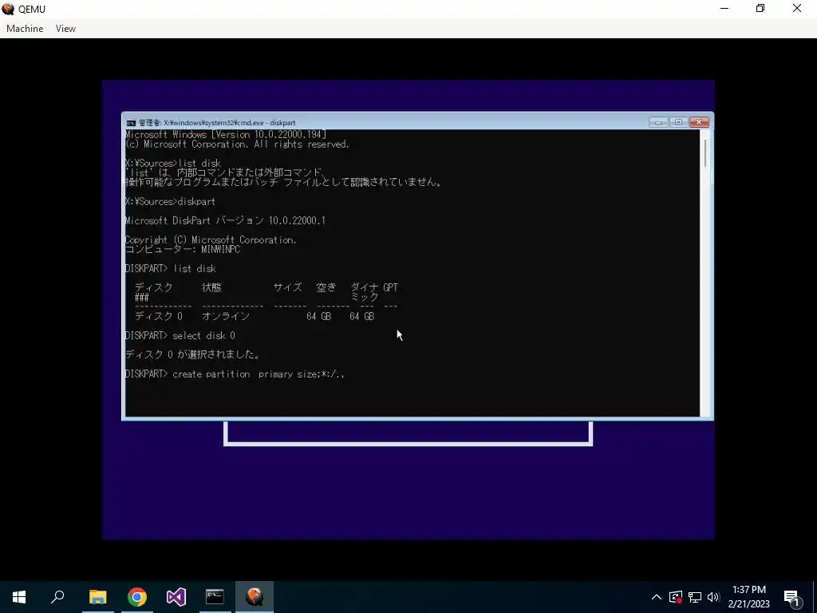
Task: Click the 'DISKPART> list disk' line
Action: [x=171, y=268]
